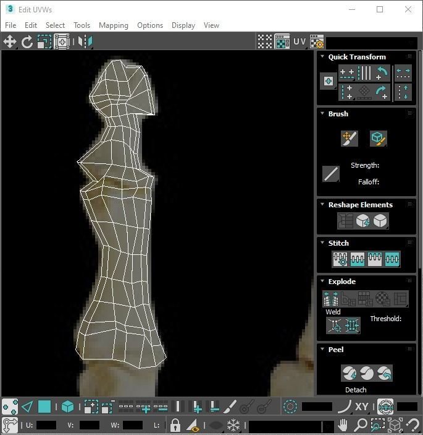
Task: Click the Break icon in Explode
Action: pyautogui.click(x=331, y=298)
